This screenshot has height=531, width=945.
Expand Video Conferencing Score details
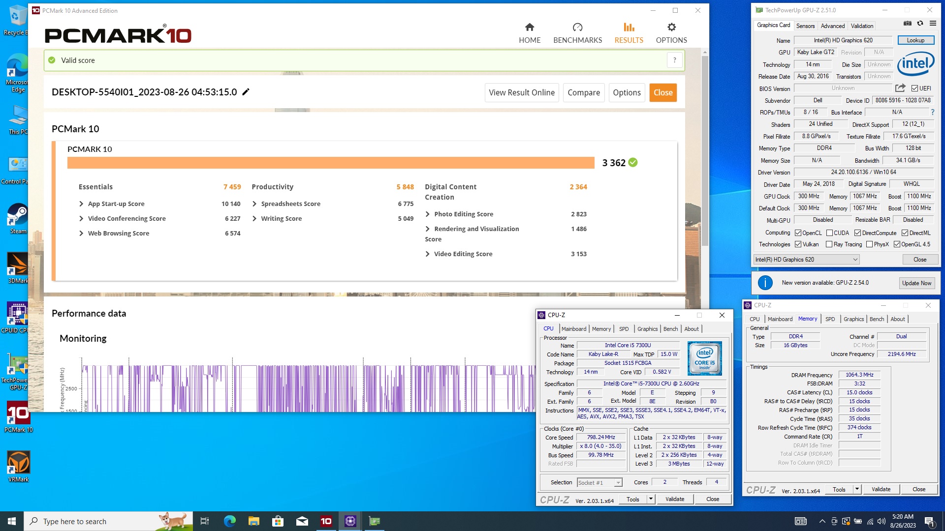coord(81,218)
